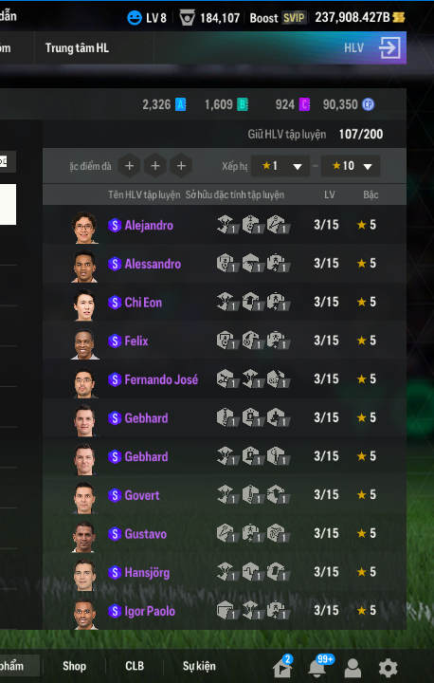Go to the Sự kiện section
Screen dimensions: 434x683
199,666
